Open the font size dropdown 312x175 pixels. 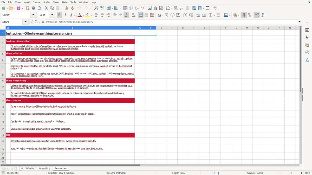tap(52, 15)
